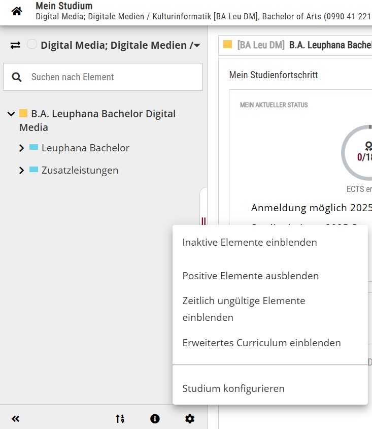Select 'Zeitlich ungültige Elemente einblenden'
372x429 pixels.
pyautogui.click(x=244, y=309)
